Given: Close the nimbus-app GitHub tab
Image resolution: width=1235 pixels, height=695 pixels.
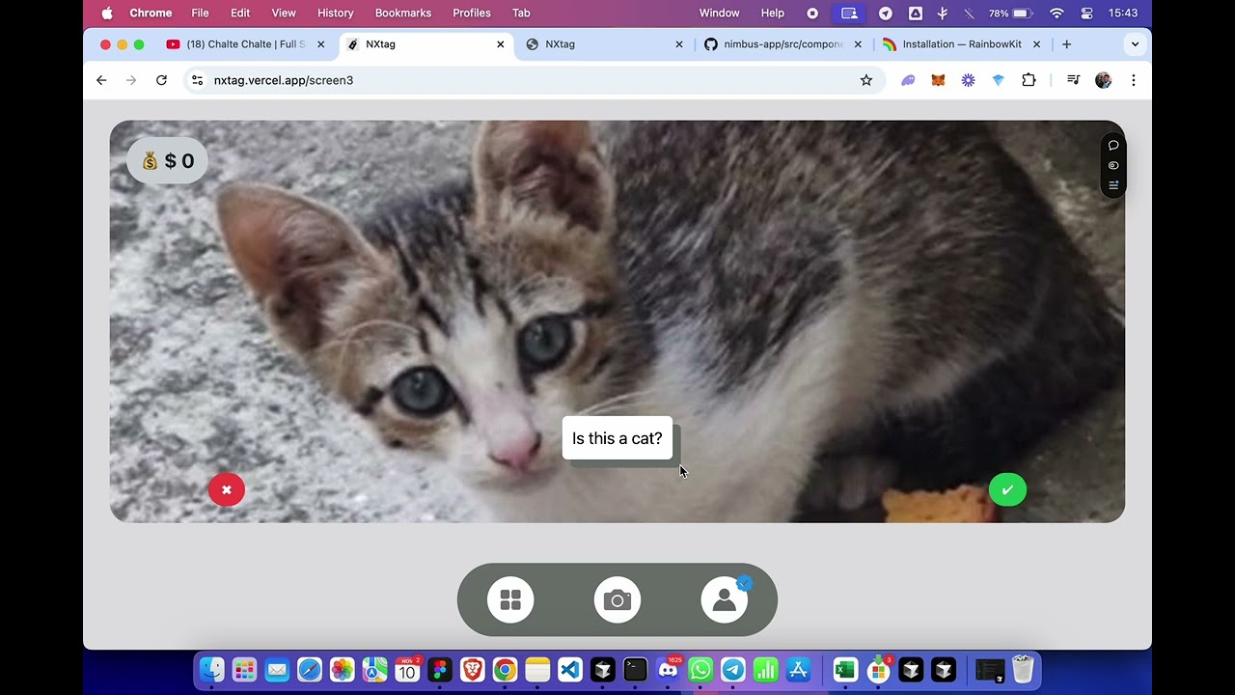Looking at the screenshot, I should point(858,44).
